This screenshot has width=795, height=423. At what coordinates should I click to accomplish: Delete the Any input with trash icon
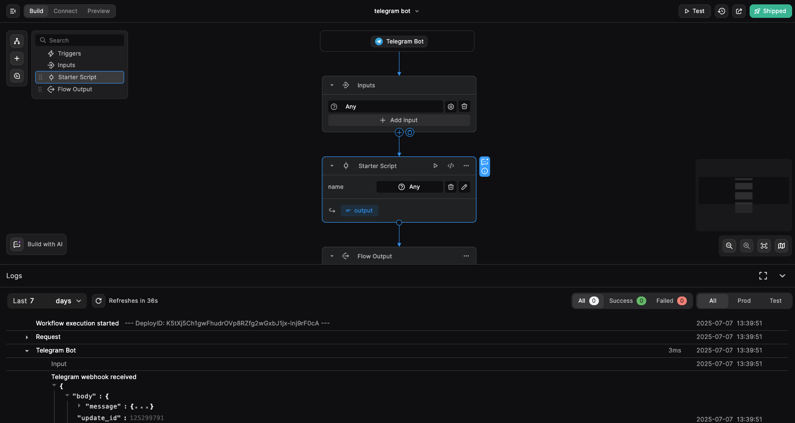click(464, 107)
